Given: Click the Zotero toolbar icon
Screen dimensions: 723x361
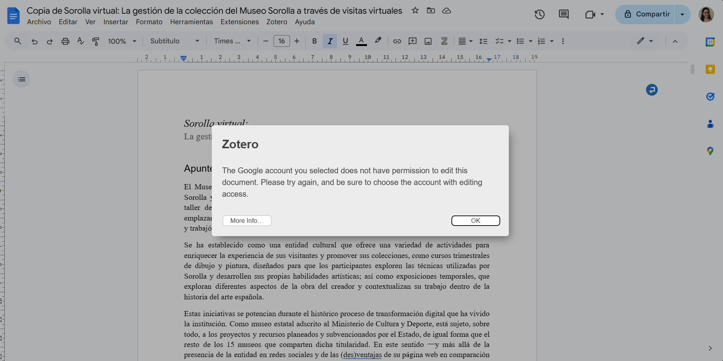Looking at the screenshot, I should coord(444,41).
